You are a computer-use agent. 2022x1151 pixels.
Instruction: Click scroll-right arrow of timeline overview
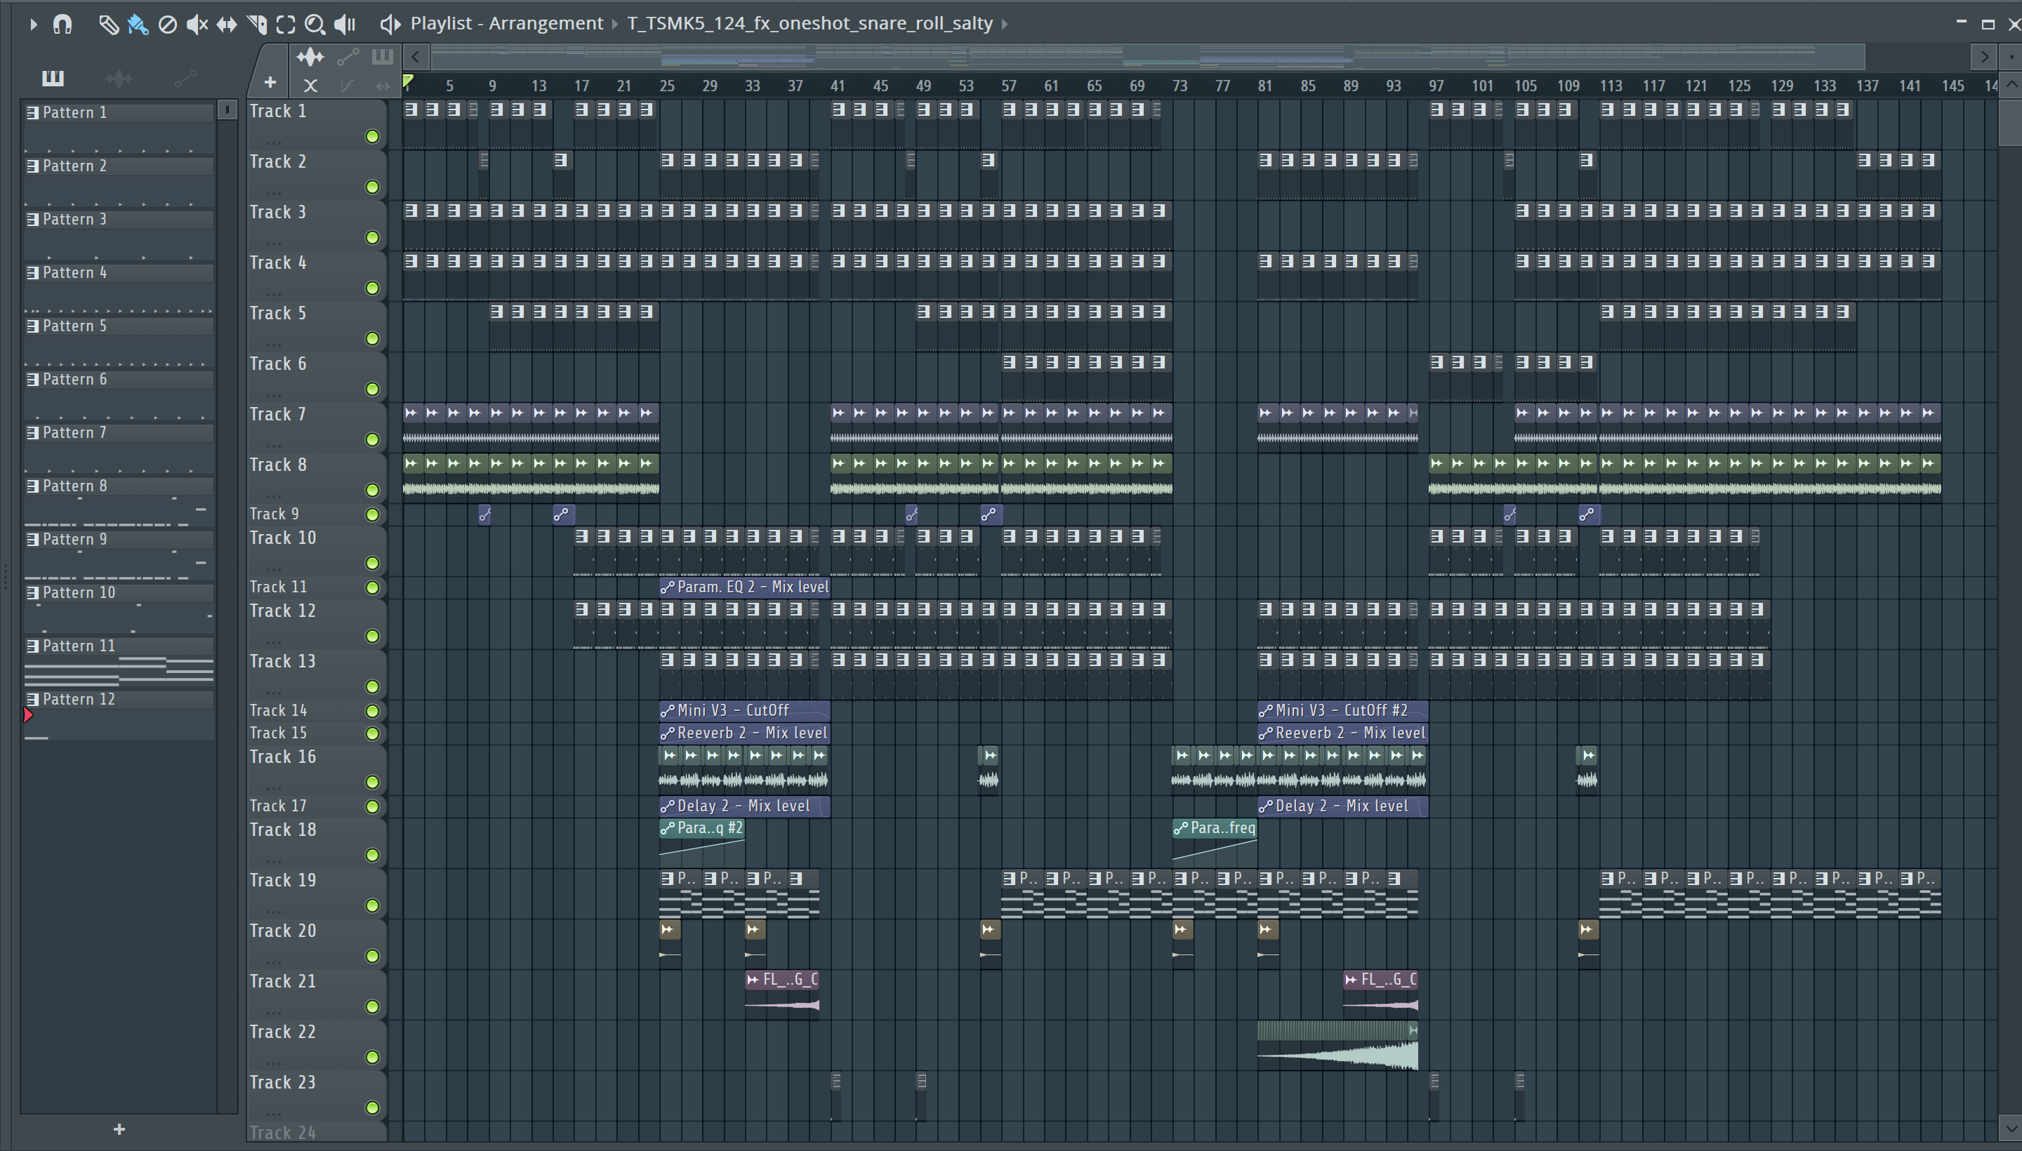1984,57
